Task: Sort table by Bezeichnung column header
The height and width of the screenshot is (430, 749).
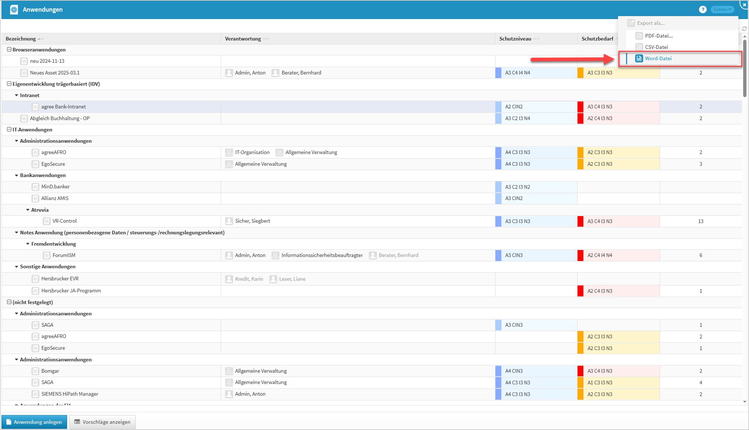Action: point(21,39)
